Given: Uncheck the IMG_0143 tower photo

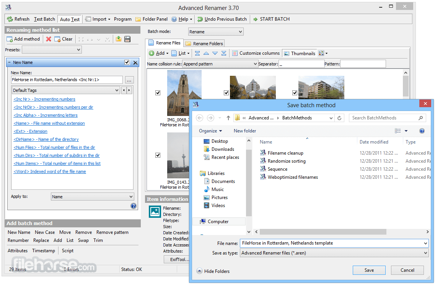Looking at the screenshot, I should pos(158,155).
